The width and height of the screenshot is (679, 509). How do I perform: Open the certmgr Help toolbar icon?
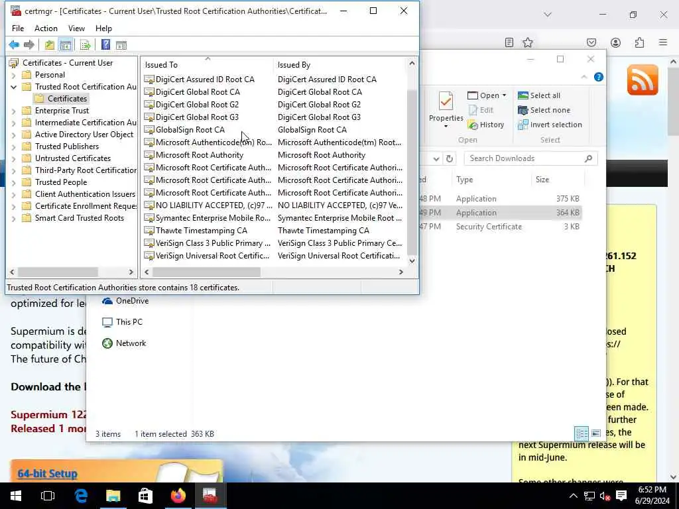point(105,44)
